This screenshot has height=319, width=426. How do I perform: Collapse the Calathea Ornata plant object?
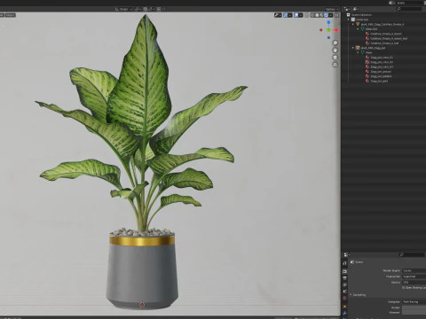tap(353, 24)
